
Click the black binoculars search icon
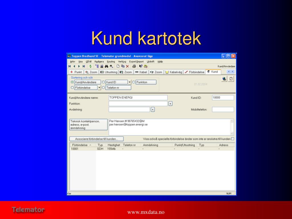point(107,66)
